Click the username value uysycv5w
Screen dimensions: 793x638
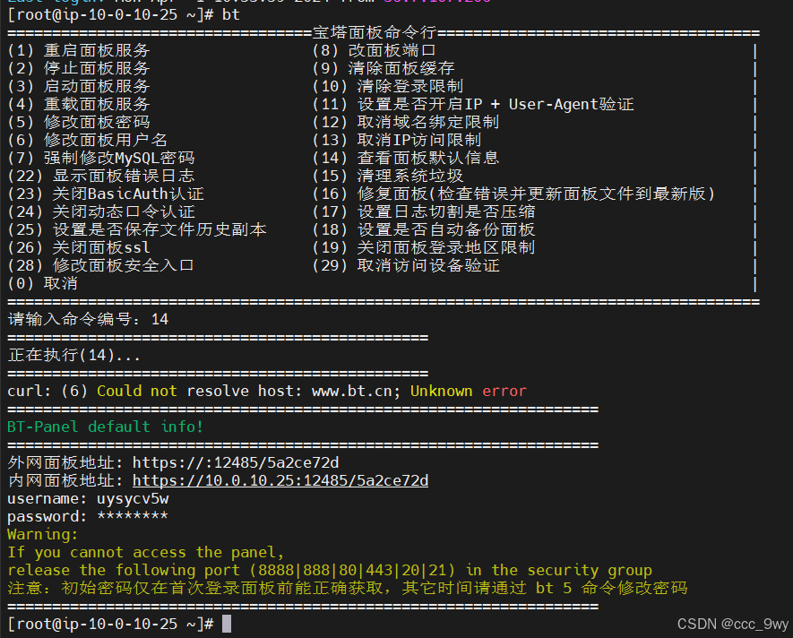133,498
